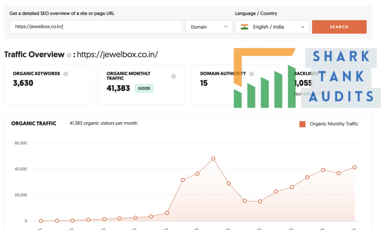Viewport: 382px width, 230px height.
Task: Open the Domain dropdown
Action: tap(209, 27)
